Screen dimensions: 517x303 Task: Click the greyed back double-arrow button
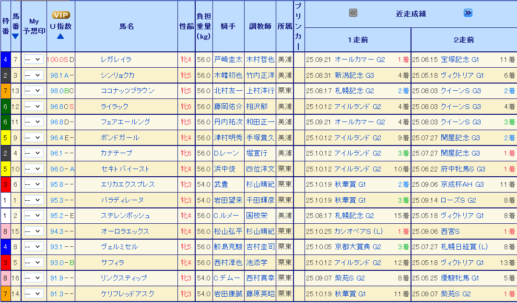(x=353, y=13)
